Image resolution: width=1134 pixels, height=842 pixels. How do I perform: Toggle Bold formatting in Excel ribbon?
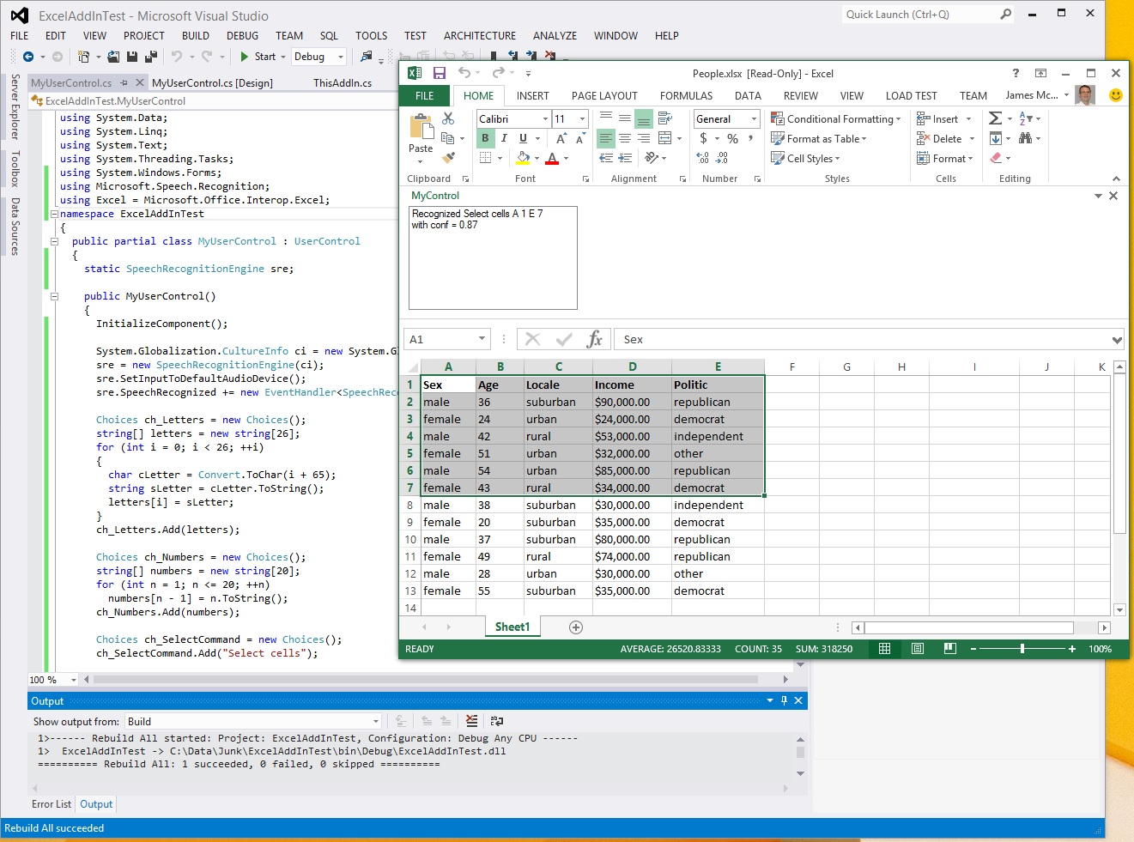485,138
